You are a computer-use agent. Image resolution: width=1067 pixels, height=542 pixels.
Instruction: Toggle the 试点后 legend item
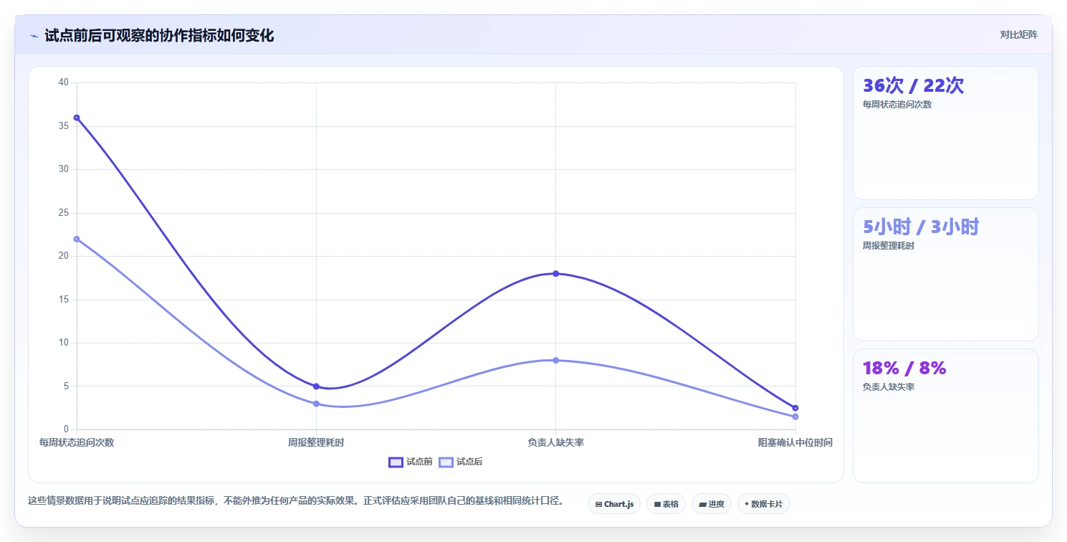(x=461, y=462)
